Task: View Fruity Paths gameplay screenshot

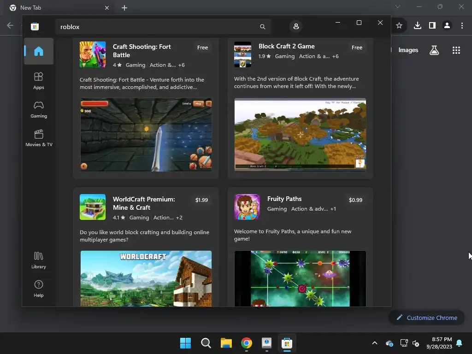Action: click(x=300, y=279)
